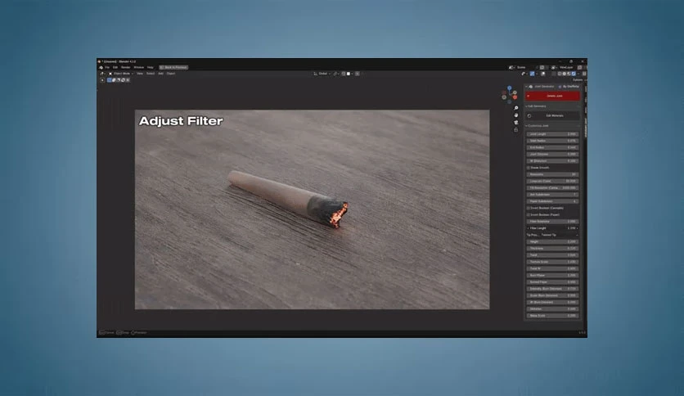Open the viewport View menu

[x=140, y=74]
